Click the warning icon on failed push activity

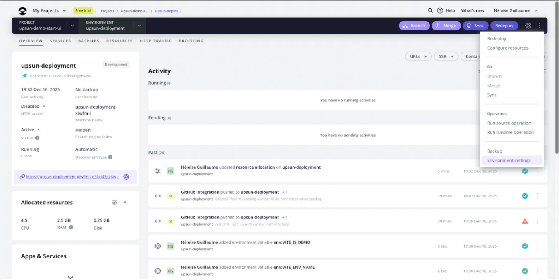coord(525,221)
